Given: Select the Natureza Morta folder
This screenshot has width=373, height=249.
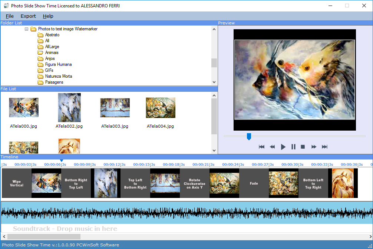Looking at the screenshot, I should pos(58,76).
